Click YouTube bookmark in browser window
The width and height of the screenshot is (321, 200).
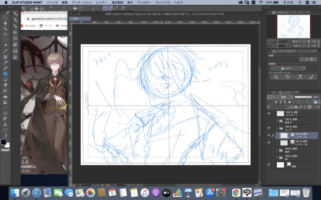(x=28, y=26)
